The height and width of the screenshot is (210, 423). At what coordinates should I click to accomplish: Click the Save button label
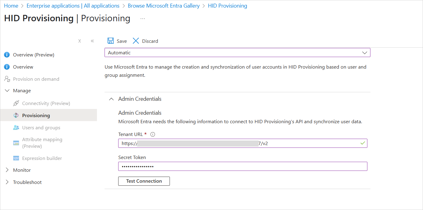(x=122, y=41)
